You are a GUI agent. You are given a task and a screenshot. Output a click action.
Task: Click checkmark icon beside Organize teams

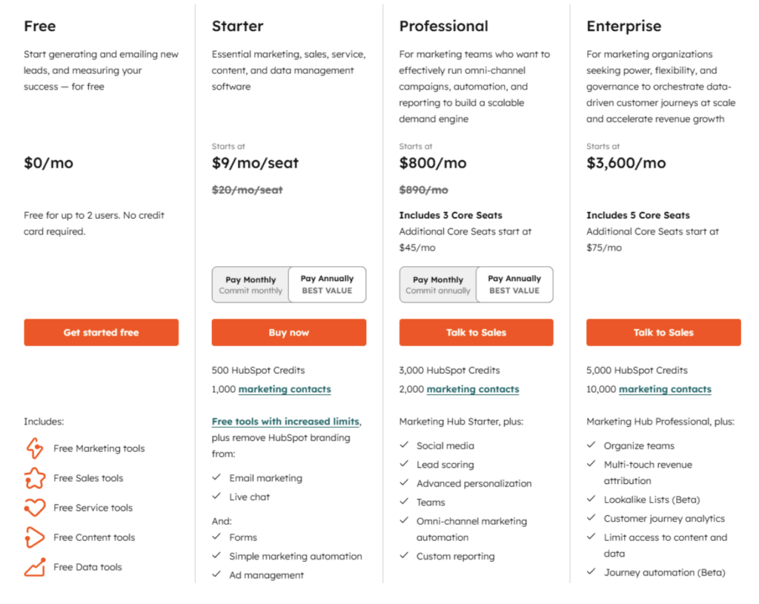point(591,445)
